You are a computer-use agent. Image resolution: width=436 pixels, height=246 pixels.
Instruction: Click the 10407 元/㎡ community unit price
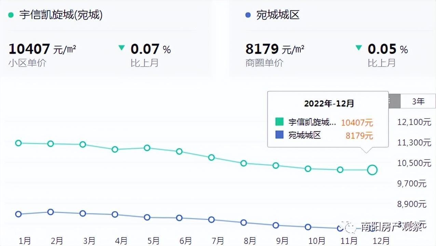(42, 49)
